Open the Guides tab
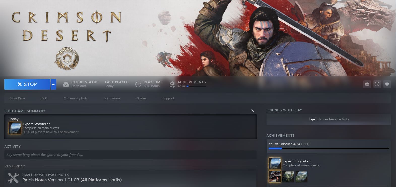Screen dimensions: 396x187 point(141,98)
